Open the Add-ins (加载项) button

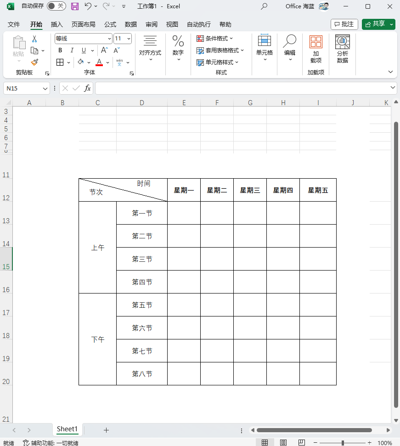316,49
